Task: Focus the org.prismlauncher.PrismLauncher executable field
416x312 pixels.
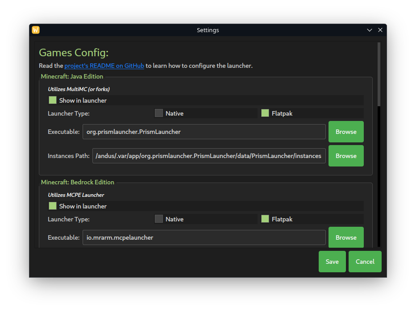Action: (204, 132)
